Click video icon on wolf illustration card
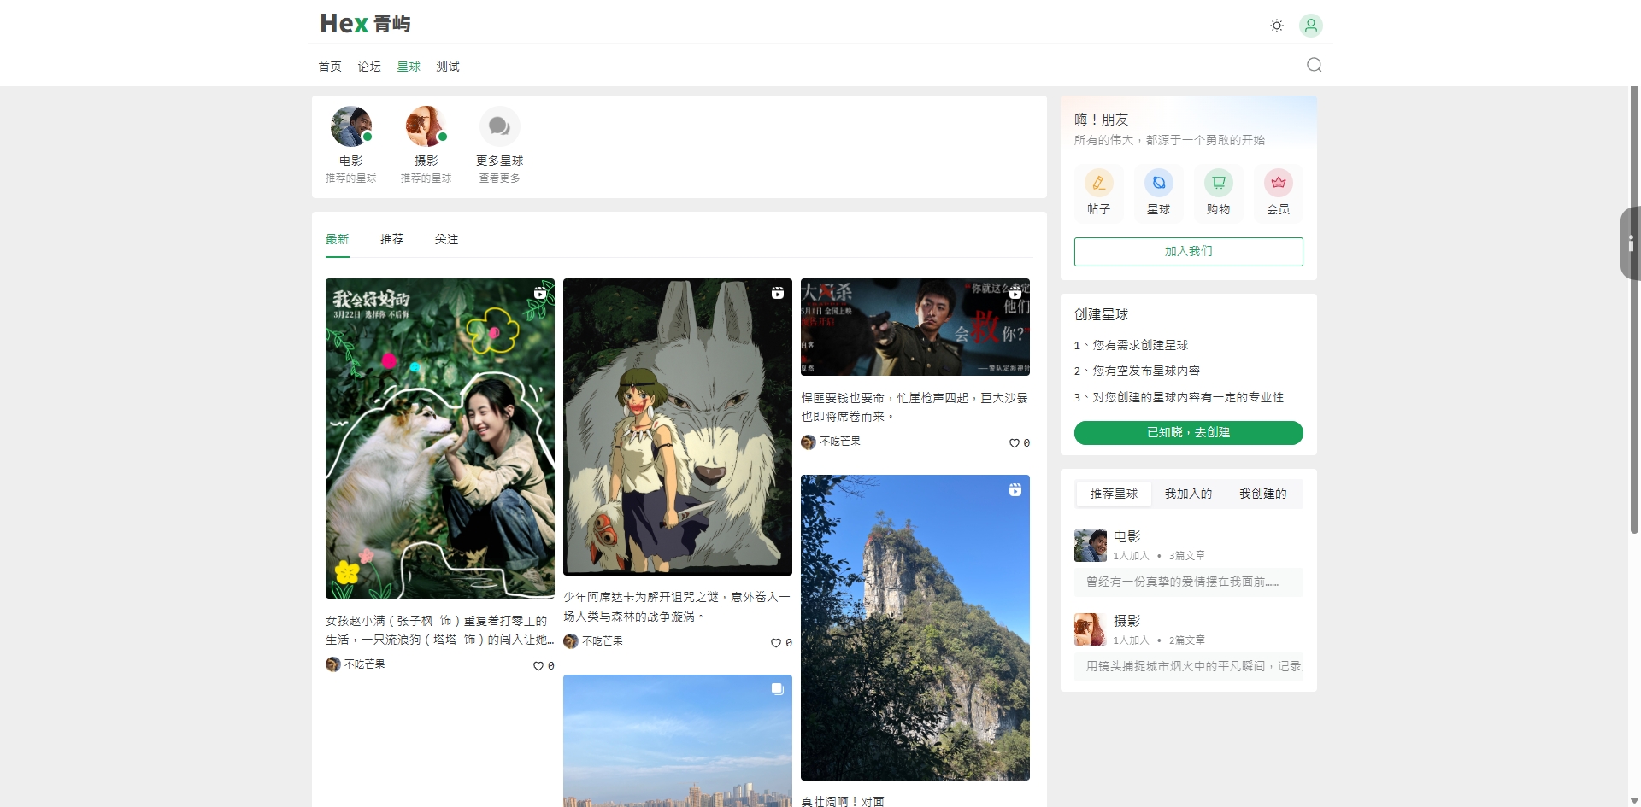Screen dimensions: 1641x807 pyautogui.click(x=778, y=293)
